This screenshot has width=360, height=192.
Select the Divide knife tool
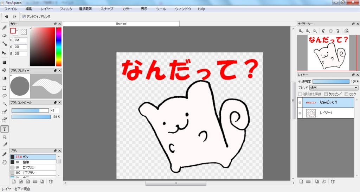coord(4,145)
